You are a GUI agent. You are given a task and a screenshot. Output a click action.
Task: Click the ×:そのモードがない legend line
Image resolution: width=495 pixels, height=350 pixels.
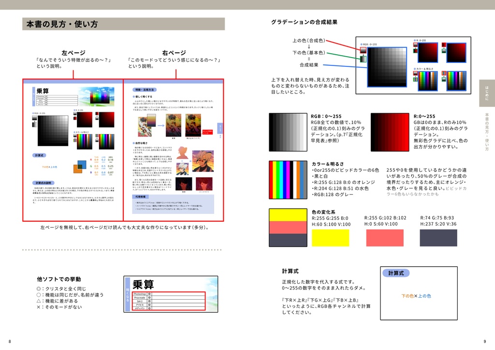[x=59, y=307]
